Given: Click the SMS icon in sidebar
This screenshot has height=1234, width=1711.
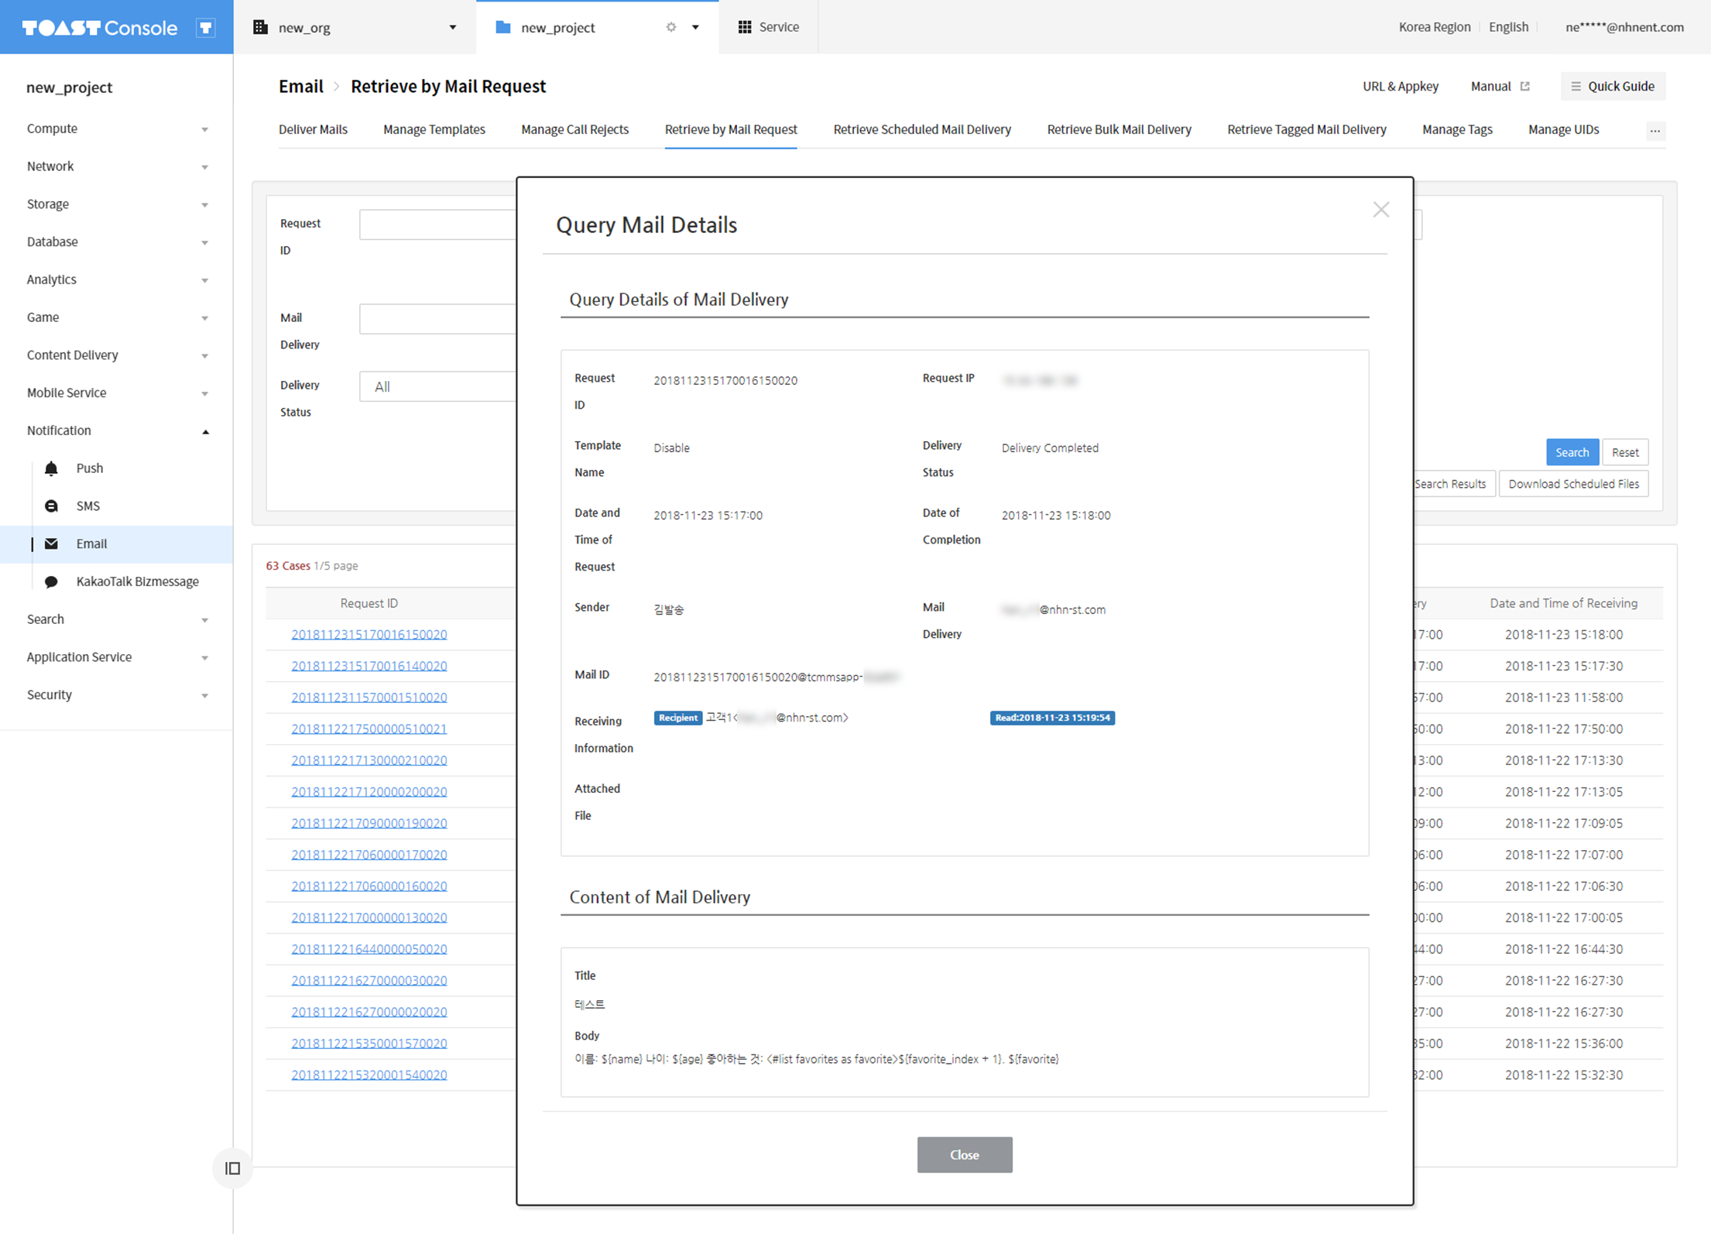Looking at the screenshot, I should coord(51,506).
